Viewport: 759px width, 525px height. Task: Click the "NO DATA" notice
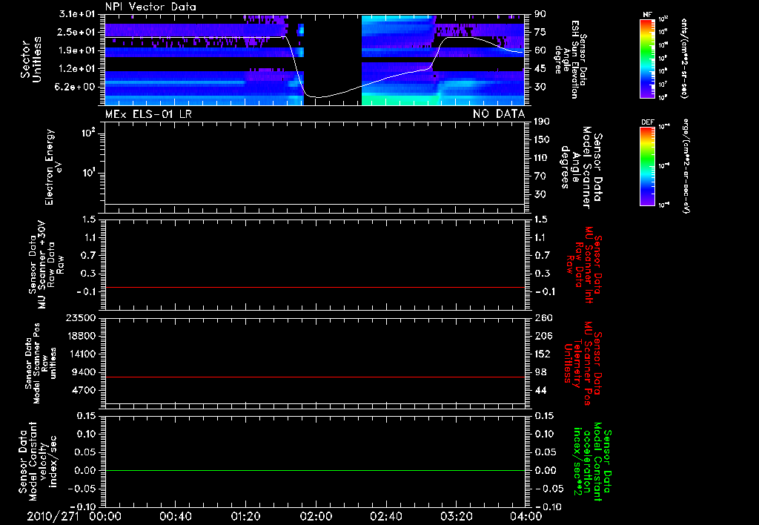(x=499, y=114)
